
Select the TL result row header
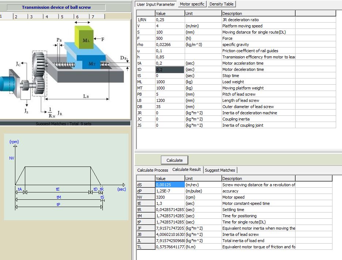point(146,247)
